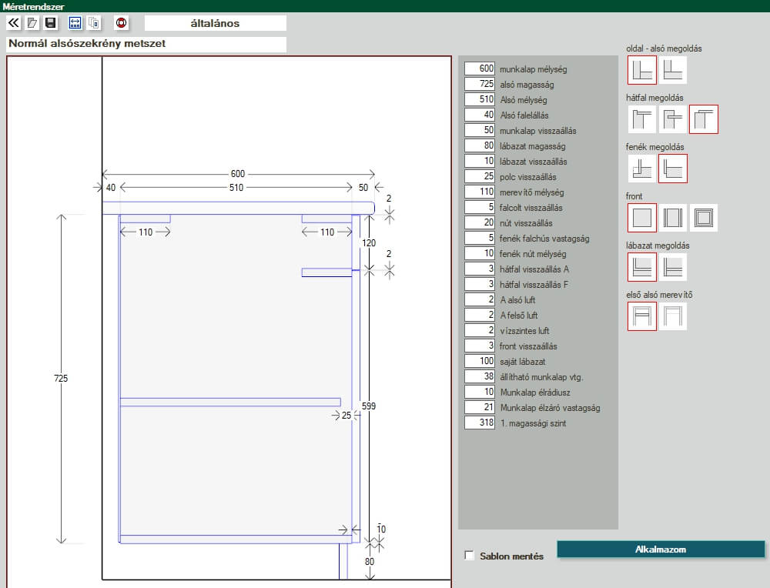Click the 'általános' name field
Screen dimensions: 770x588
[x=215, y=23]
